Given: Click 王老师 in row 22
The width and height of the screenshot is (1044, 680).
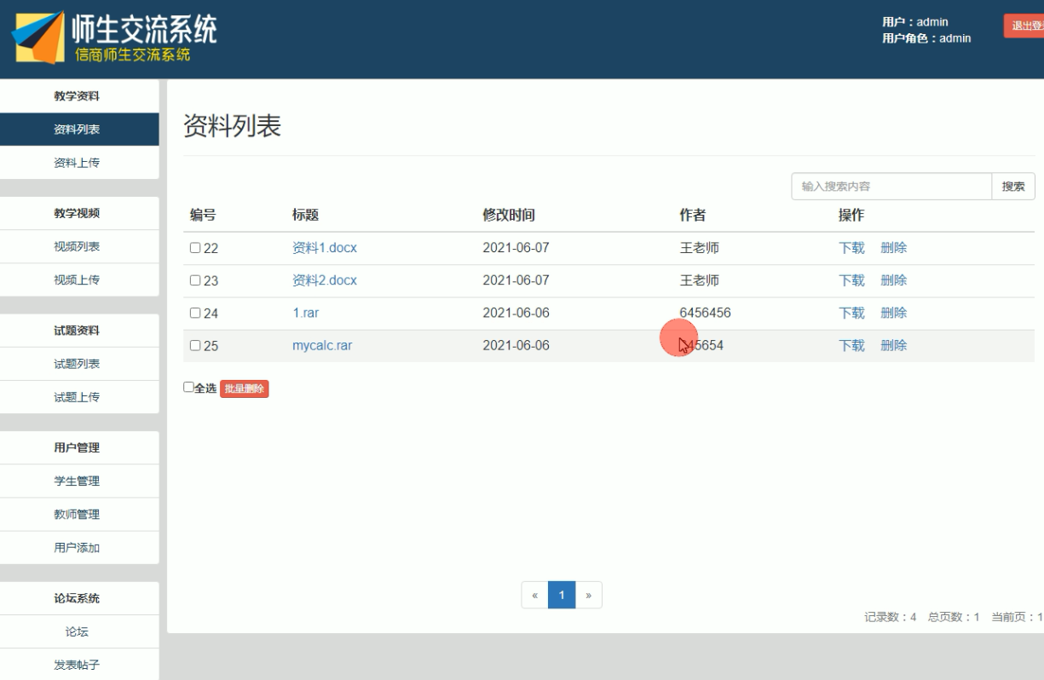Looking at the screenshot, I should click(699, 248).
